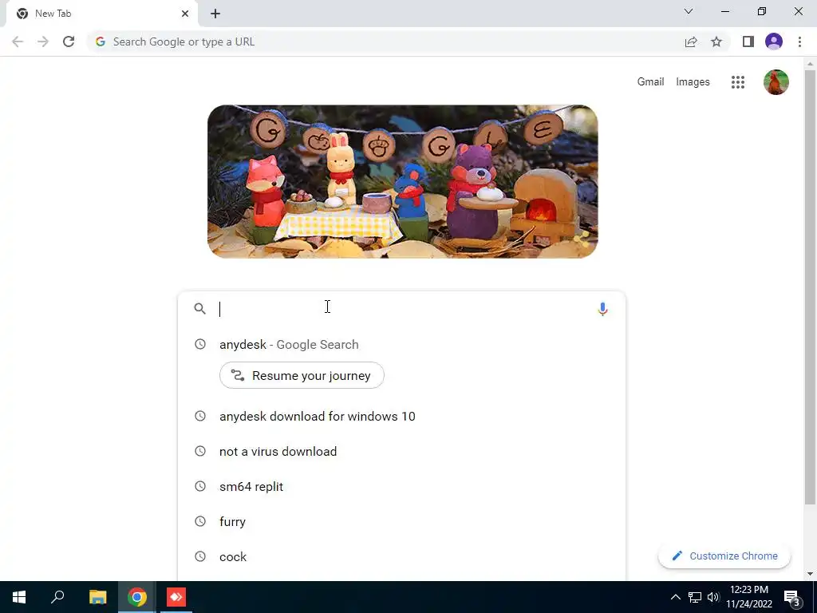Click the Google Doodle image
The image size is (817, 613).
(x=402, y=181)
